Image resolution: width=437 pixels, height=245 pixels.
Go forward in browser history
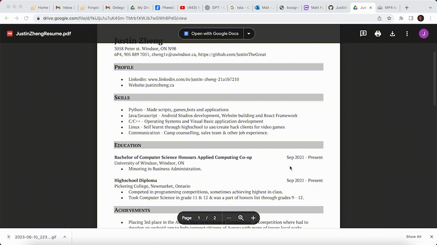[x=16, y=18]
